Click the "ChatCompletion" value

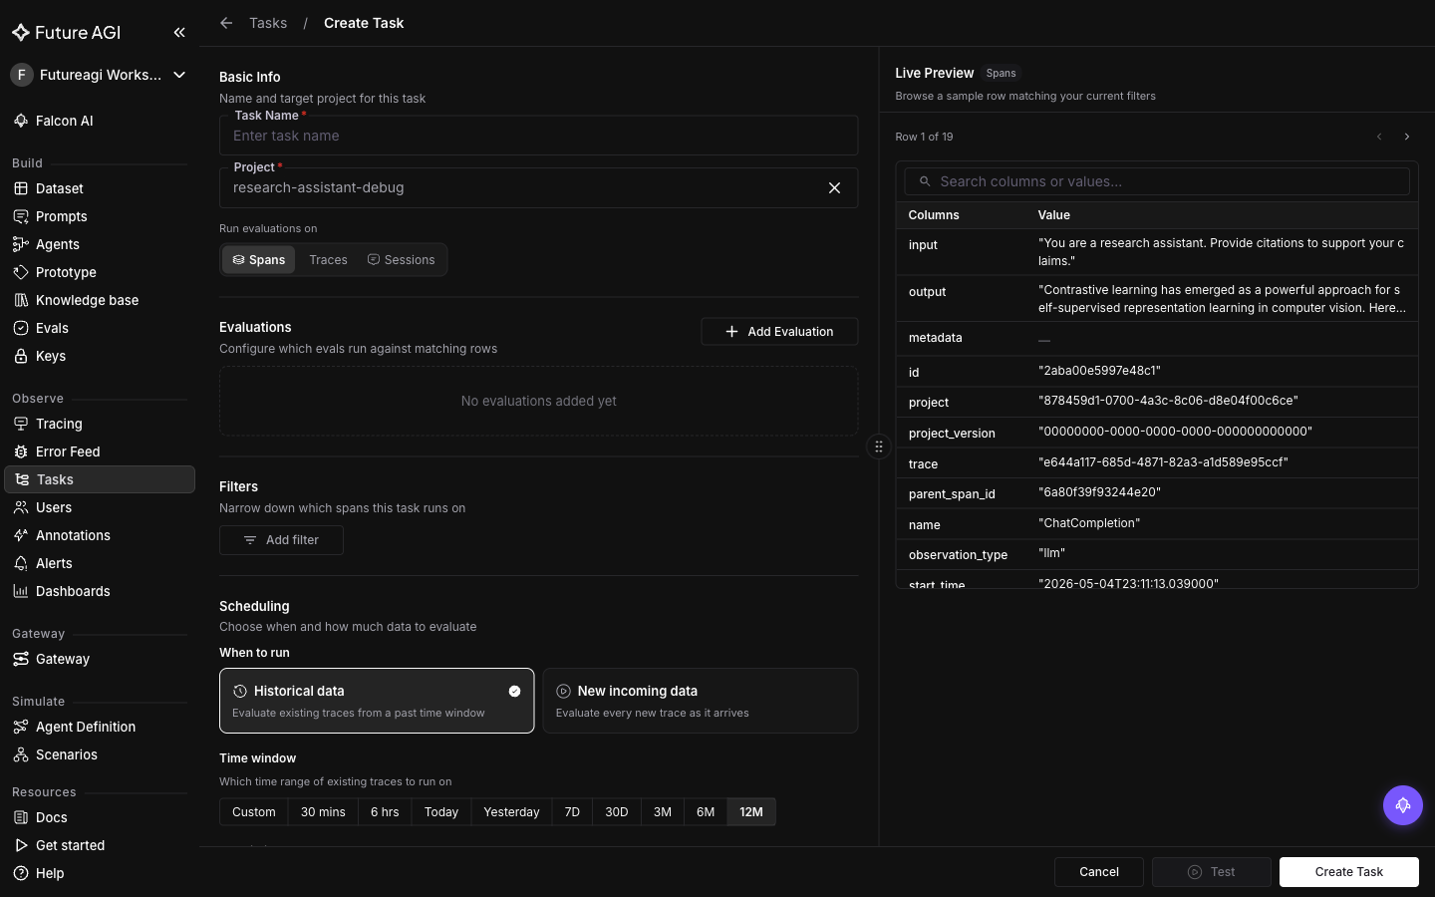pyautogui.click(x=1088, y=523)
